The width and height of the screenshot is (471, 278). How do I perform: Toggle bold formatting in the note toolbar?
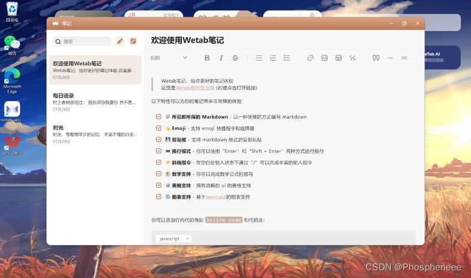tap(207, 58)
